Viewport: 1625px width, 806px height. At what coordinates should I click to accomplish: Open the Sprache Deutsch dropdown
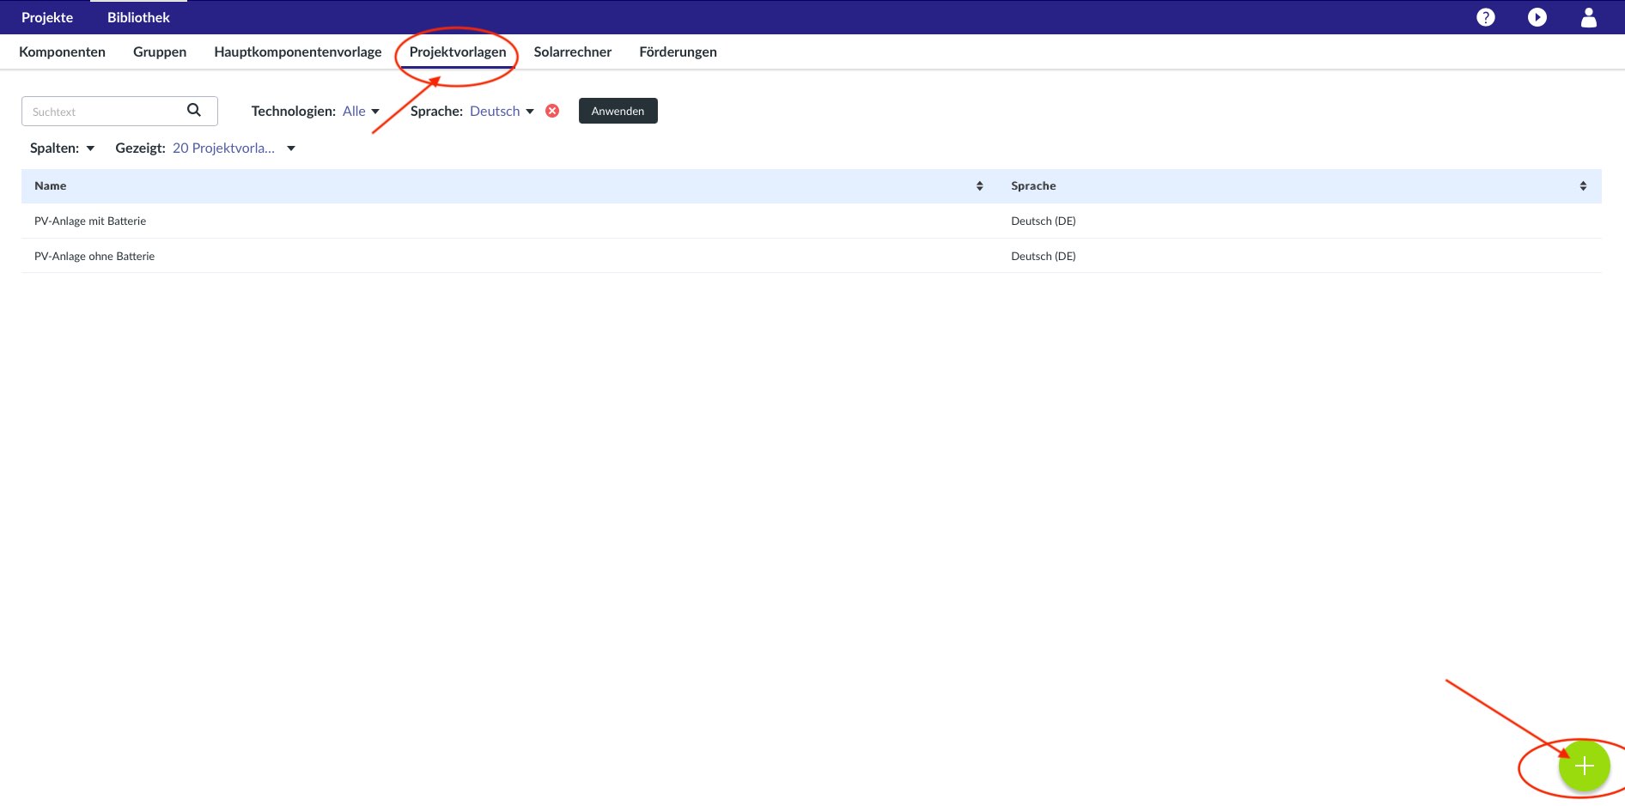click(502, 111)
